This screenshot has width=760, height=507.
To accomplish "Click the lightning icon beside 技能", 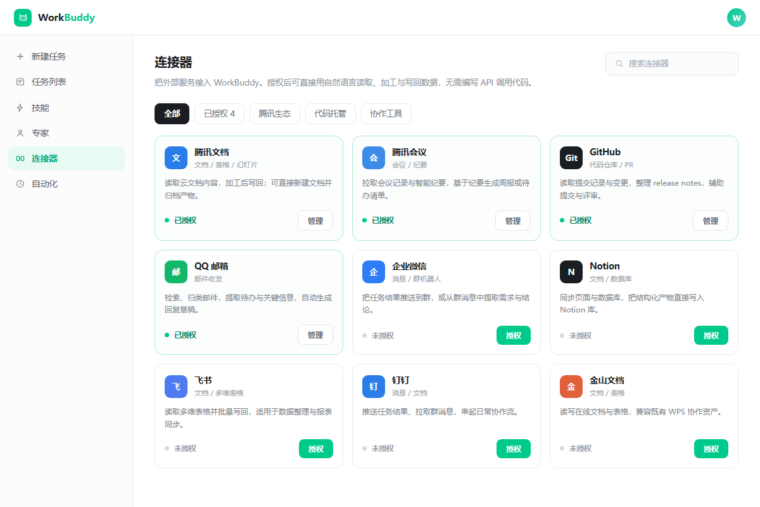I will pyautogui.click(x=20, y=108).
